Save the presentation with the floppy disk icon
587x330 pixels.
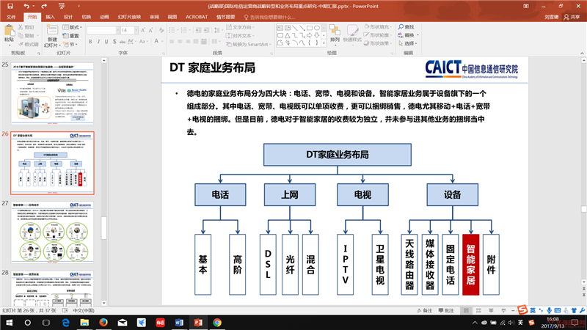pyautogui.click(x=10, y=6)
